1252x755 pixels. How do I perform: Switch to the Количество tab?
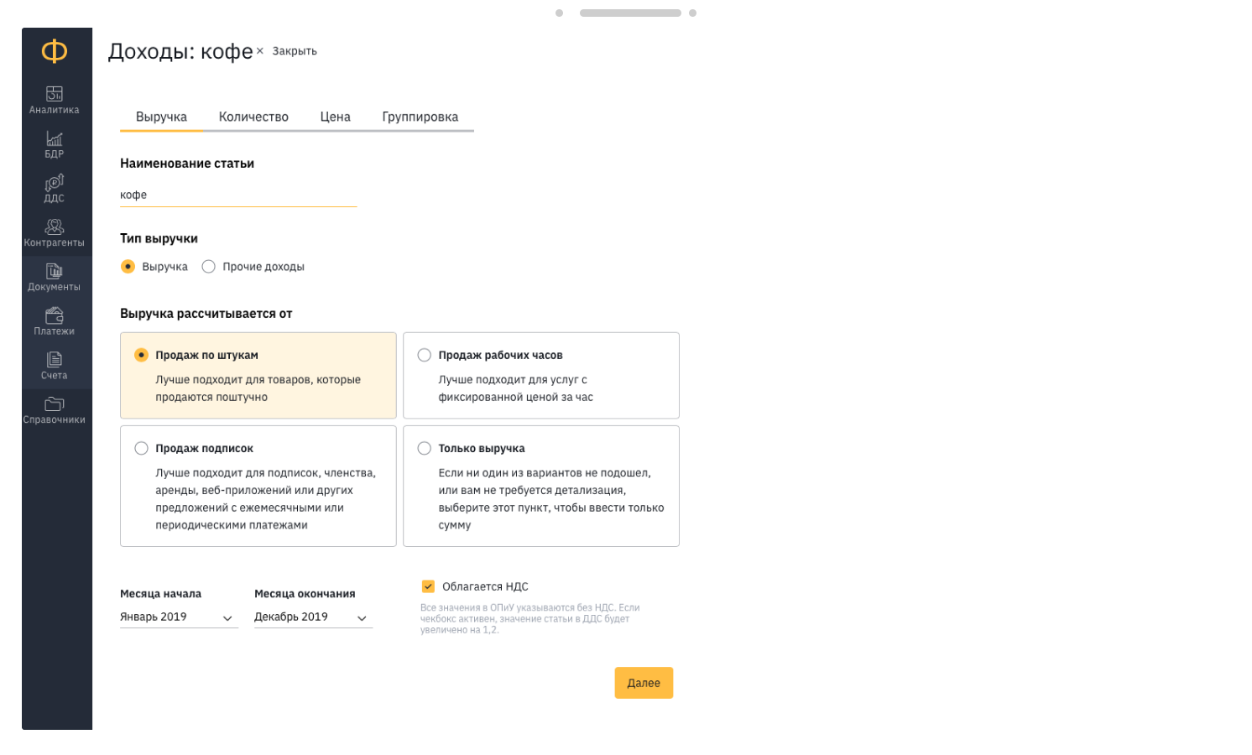pos(253,117)
